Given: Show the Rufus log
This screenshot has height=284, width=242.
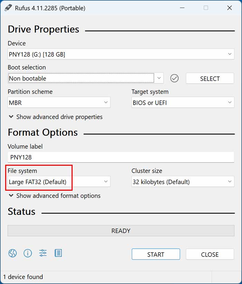Looking at the screenshot, I should coord(58,253).
